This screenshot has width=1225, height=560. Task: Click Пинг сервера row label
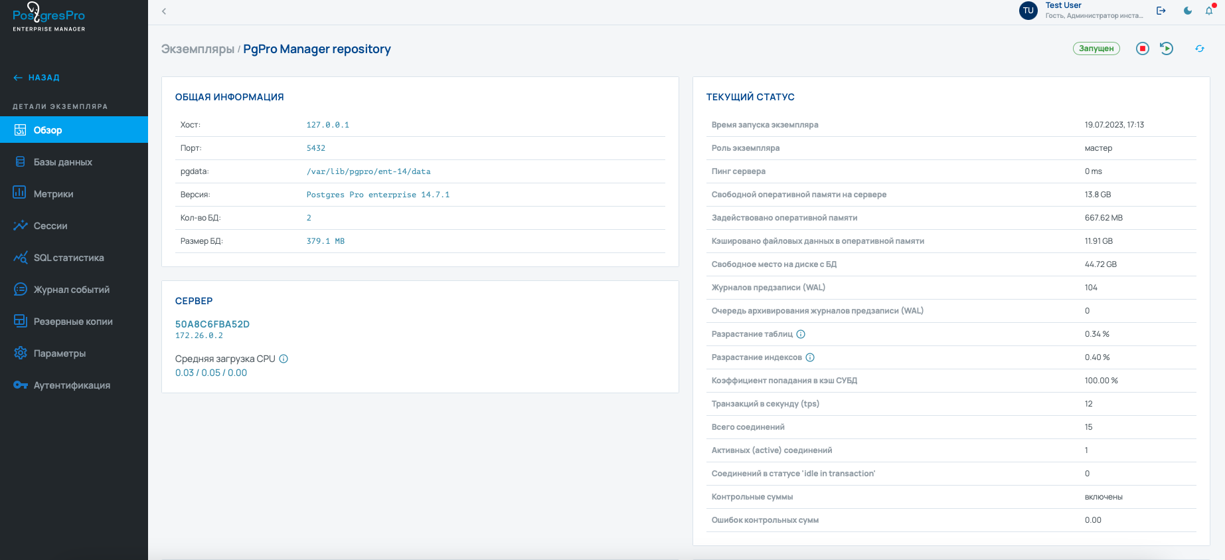click(x=738, y=171)
